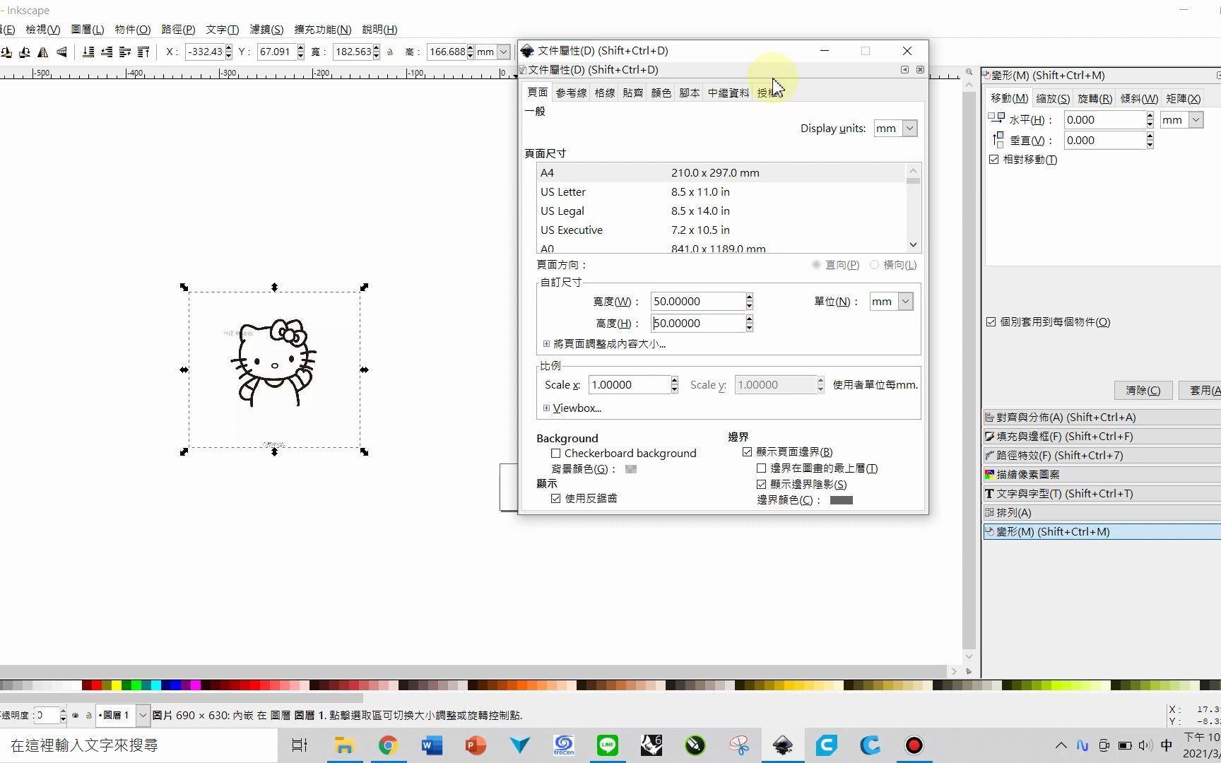1221x763 pixels.
Task: Expand 描繪像素圖案 panel
Action: pos(1102,475)
